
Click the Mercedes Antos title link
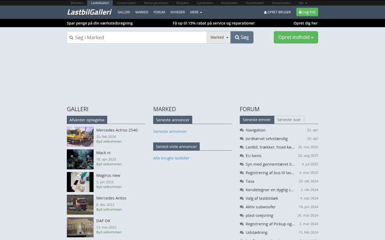coord(111,198)
